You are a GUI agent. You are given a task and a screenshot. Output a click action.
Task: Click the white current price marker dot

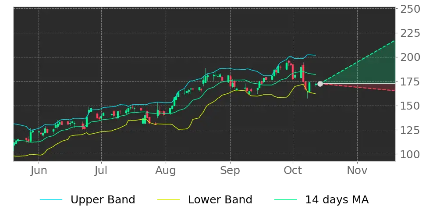point(320,84)
